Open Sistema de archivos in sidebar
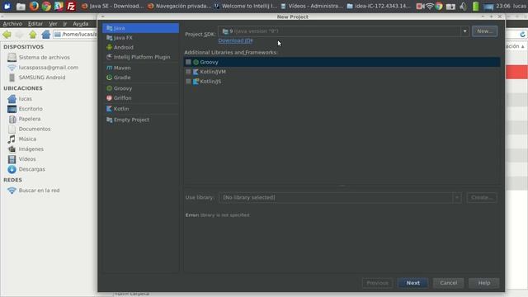The width and height of the screenshot is (528, 297). click(44, 58)
